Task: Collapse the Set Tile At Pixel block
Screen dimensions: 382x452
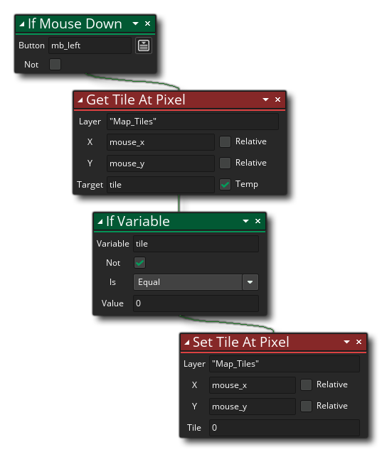Action: (x=187, y=343)
